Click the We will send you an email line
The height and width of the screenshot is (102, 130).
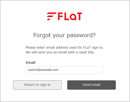coord(60,52)
